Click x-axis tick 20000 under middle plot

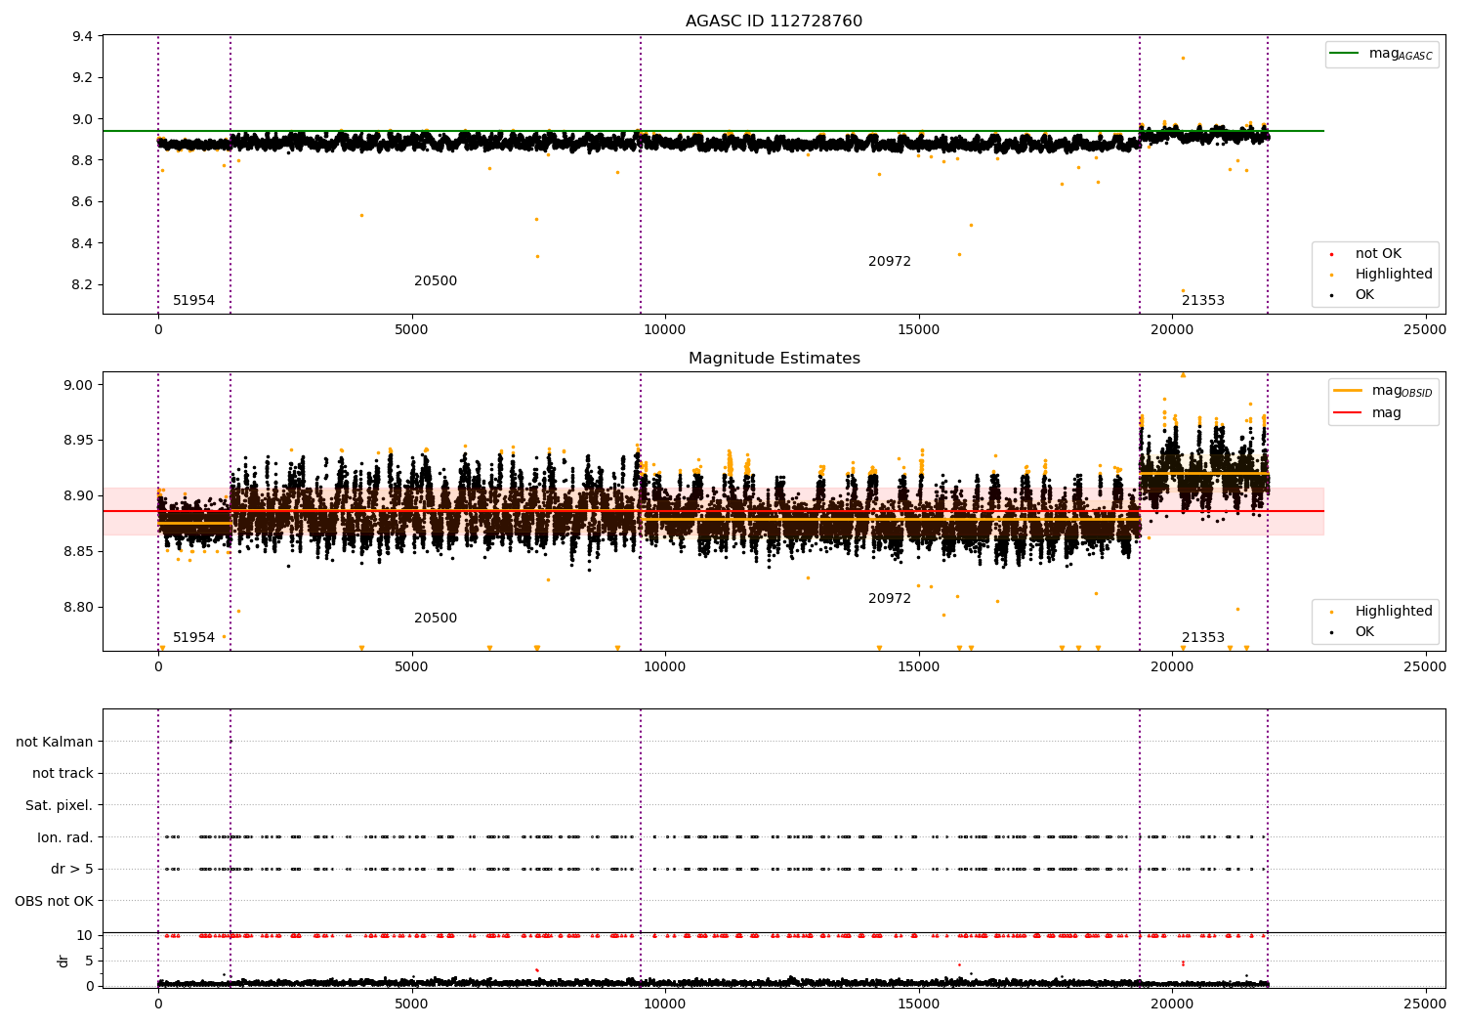tap(1172, 667)
